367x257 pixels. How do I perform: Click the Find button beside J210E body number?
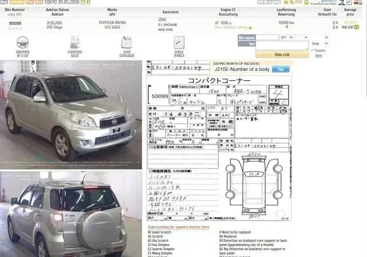(281, 69)
